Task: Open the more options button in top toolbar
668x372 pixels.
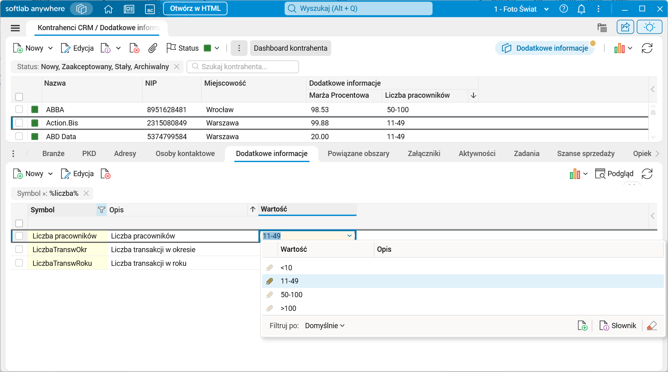Action: [x=239, y=48]
